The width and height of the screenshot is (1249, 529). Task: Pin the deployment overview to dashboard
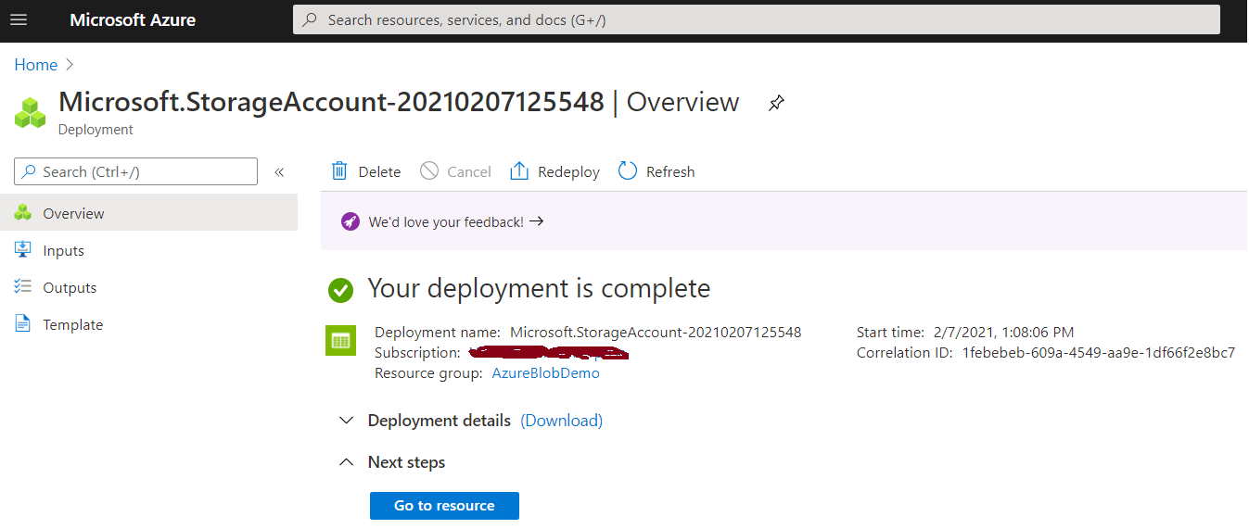[x=776, y=103]
